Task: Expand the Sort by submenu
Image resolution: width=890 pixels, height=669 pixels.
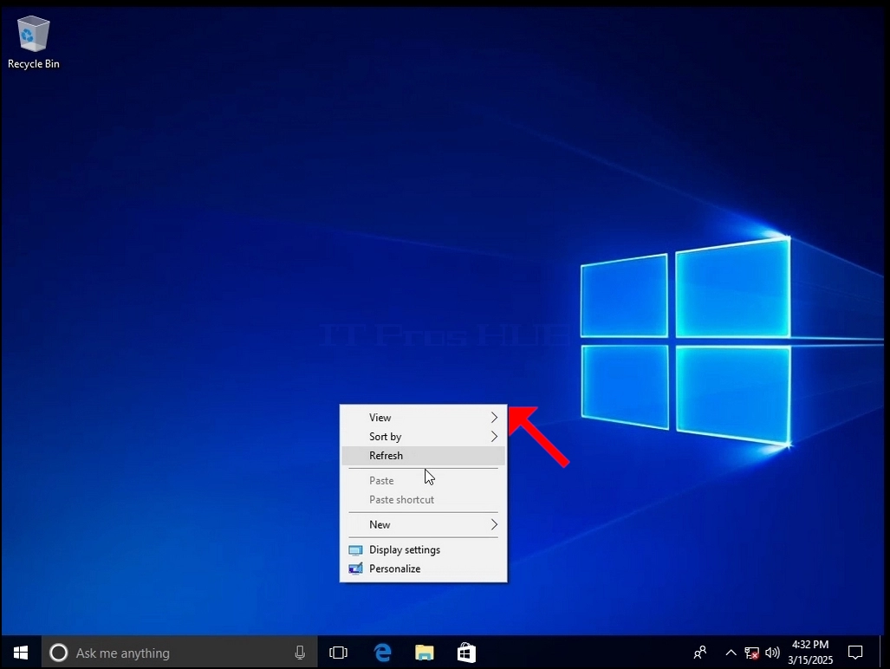Action: (424, 437)
